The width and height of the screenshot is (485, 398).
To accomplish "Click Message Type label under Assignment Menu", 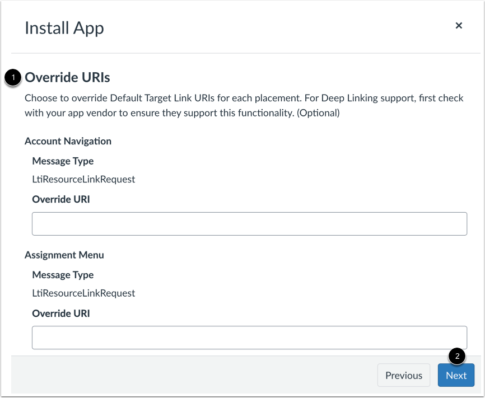I will coord(63,275).
